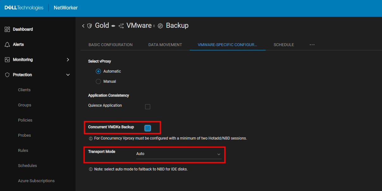
Task: Click the info icon beside auto mode note
Action: (x=90, y=169)
